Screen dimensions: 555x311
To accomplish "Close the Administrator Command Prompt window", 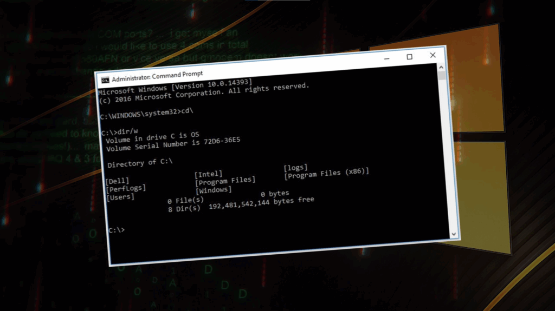I will click(433, 55).
